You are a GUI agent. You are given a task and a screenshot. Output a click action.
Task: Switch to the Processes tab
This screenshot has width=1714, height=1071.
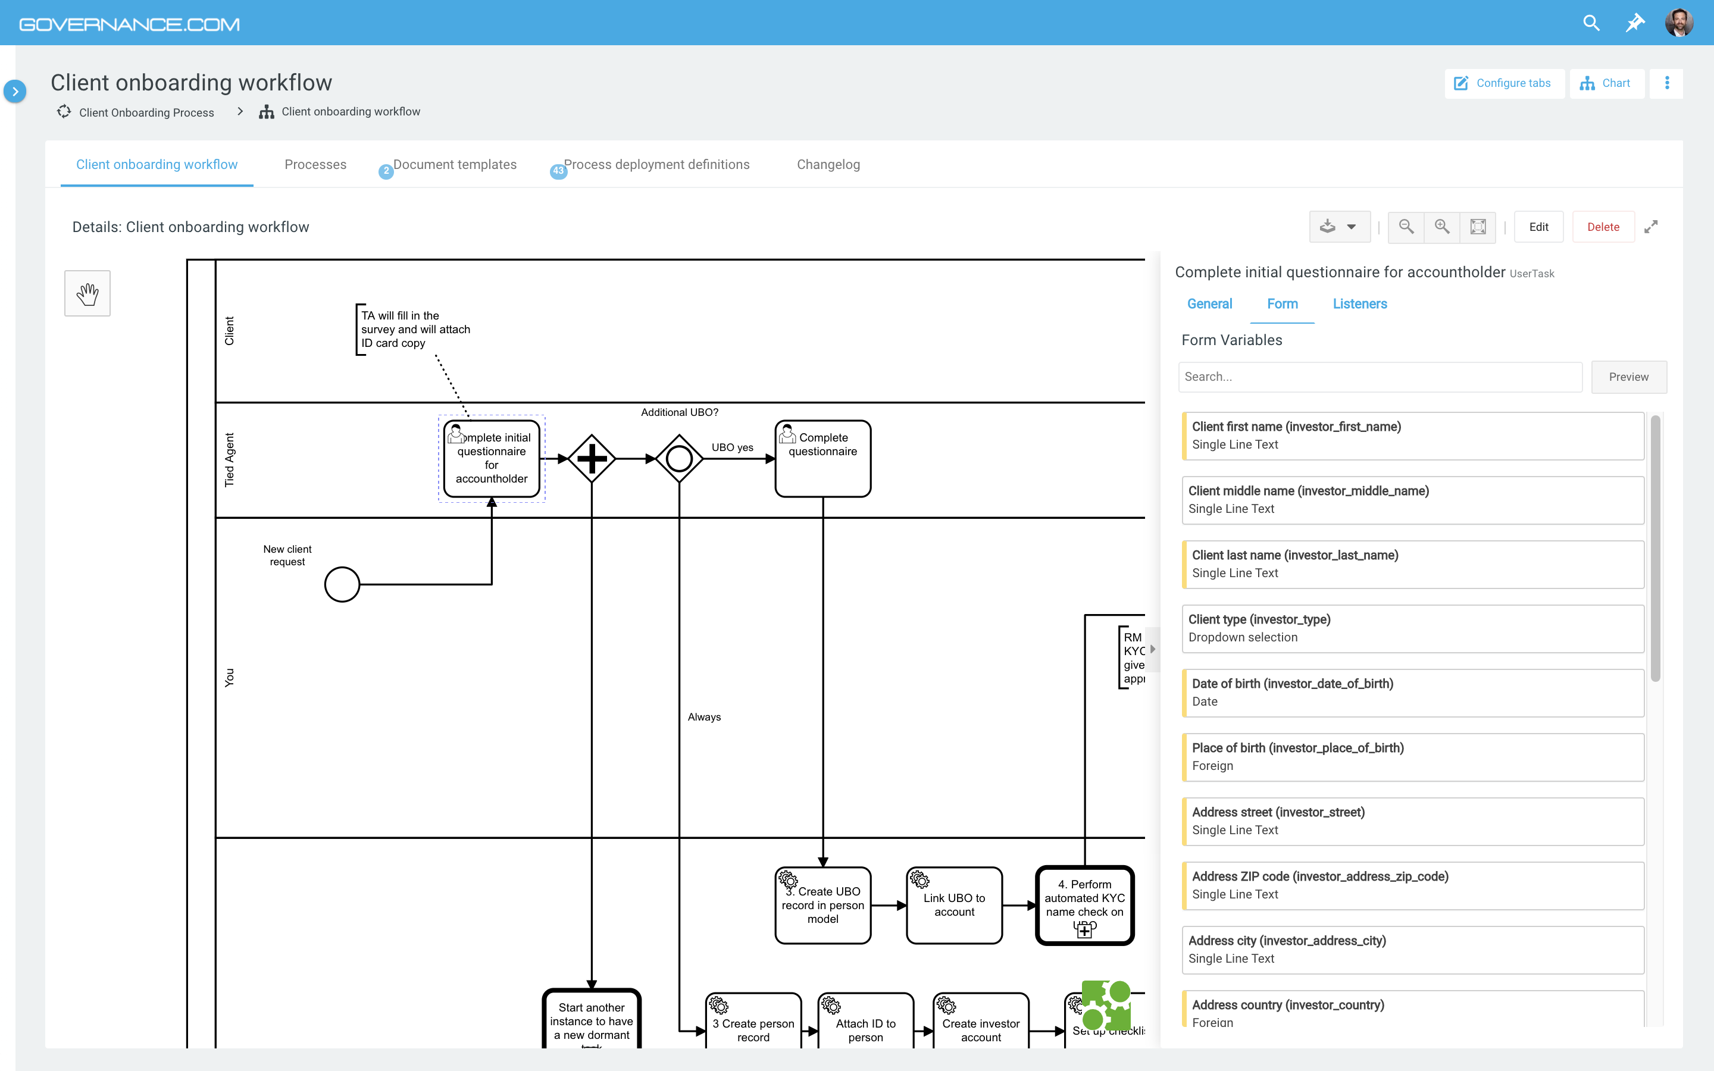(x=315, y=164)
